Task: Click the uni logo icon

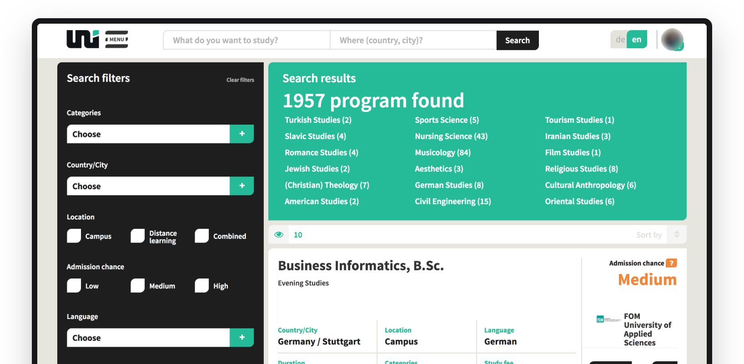Action: click(x=82, y=39)
